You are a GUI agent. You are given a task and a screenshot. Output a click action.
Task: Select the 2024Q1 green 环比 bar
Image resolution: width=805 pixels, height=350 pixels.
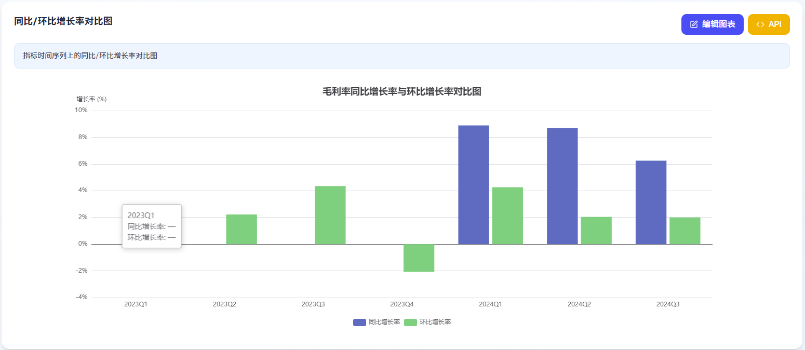(507, 216)
